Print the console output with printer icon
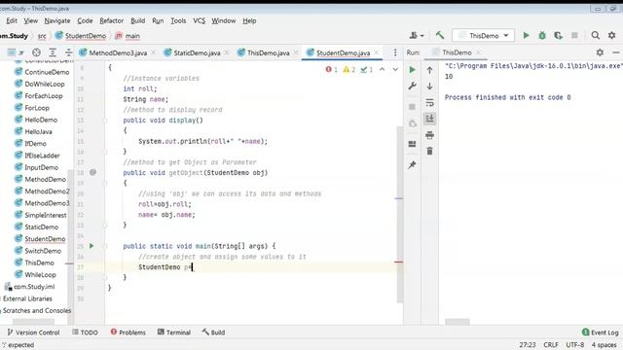Viewport: 623px width, 350px height. pos(429,135)
